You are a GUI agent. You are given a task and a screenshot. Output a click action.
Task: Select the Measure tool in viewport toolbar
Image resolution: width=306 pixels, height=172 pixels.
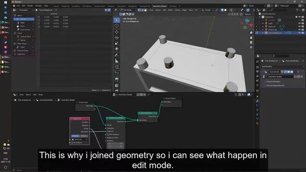[117, 61]
